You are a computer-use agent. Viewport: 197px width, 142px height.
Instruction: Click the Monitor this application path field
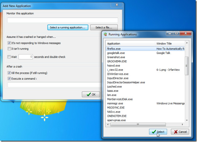(x=63, y=20)
